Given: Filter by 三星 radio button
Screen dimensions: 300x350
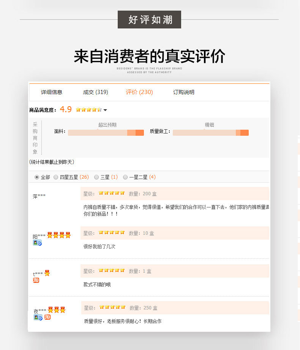Looking at the screenshot, I should tap(96, 177).
